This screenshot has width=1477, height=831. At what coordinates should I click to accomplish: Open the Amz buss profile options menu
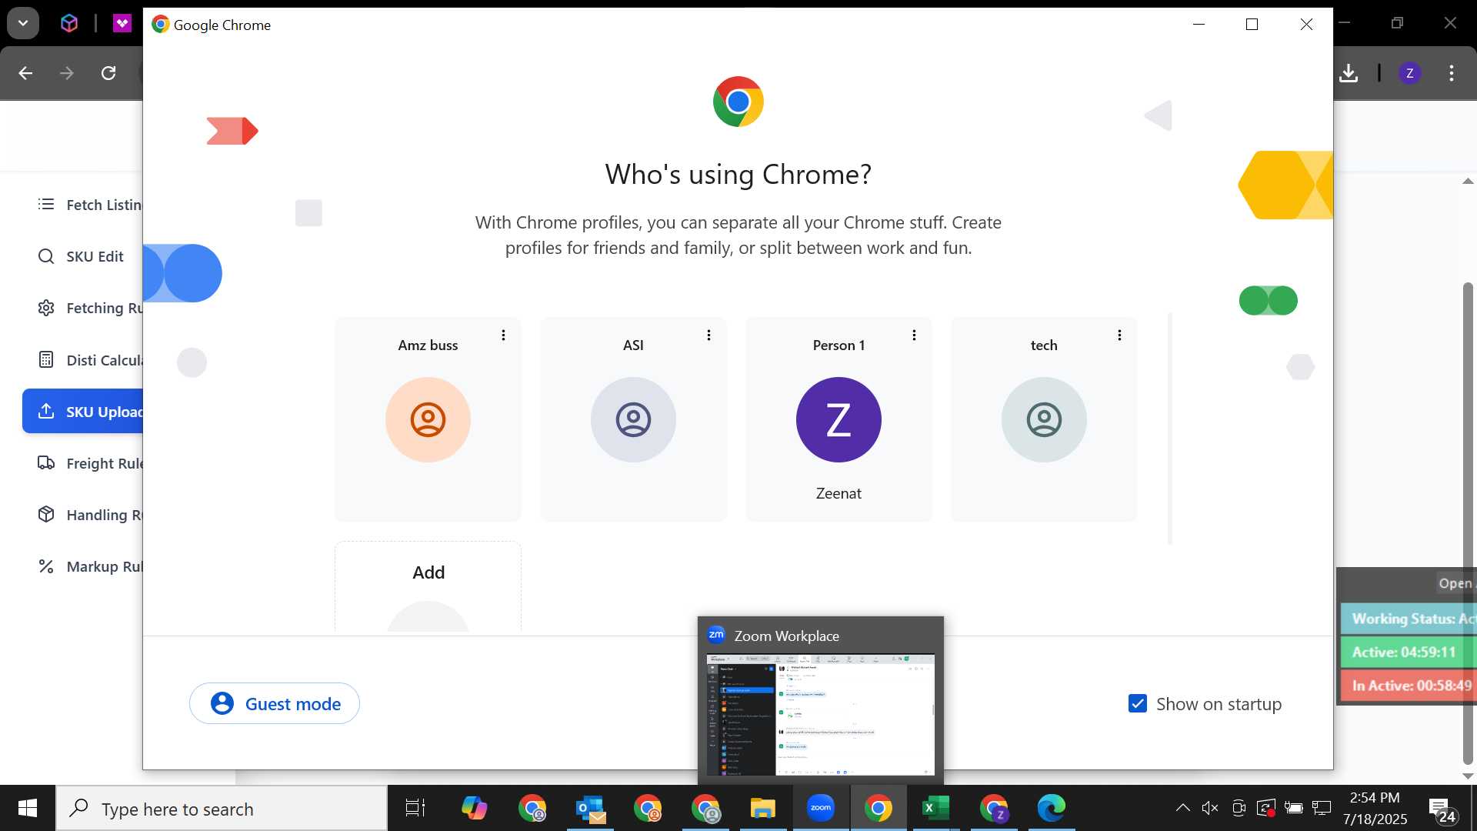click(x=503, y=335)
